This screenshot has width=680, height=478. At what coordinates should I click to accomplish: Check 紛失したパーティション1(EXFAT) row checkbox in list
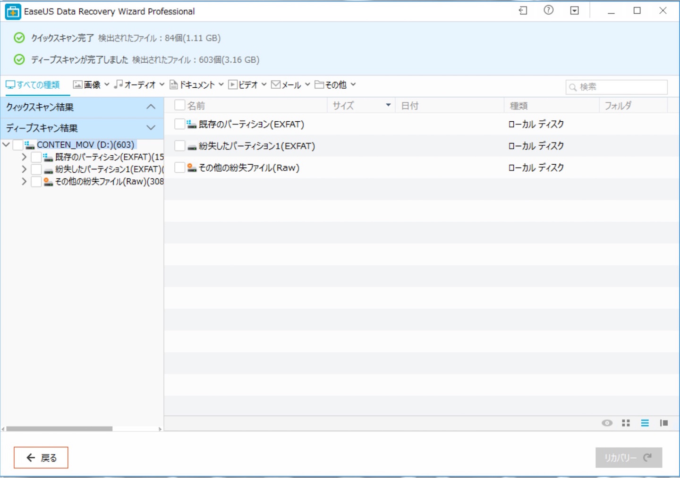click(x=179, y=145)
